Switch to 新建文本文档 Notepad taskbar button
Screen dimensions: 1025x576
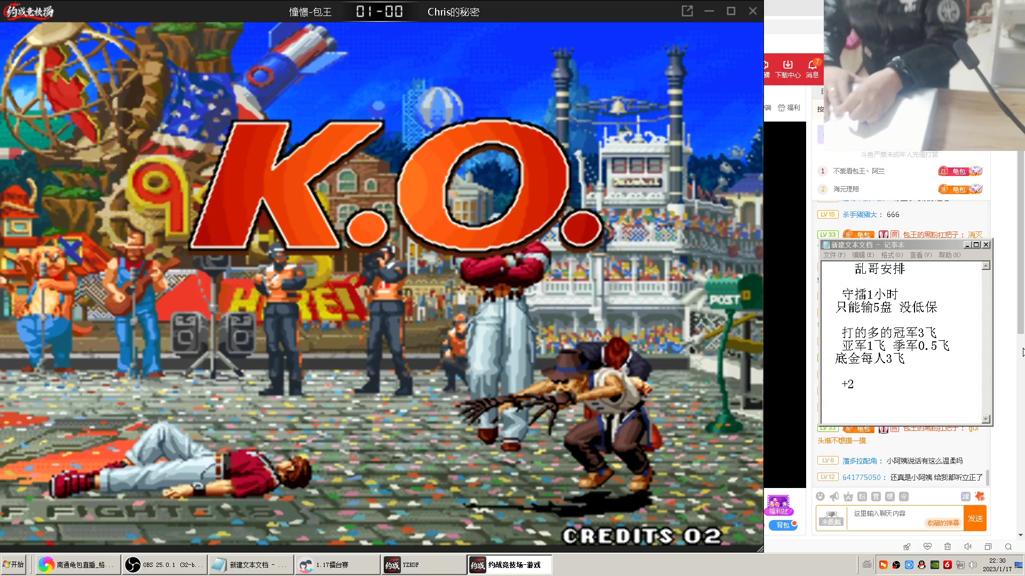[250, 565]
